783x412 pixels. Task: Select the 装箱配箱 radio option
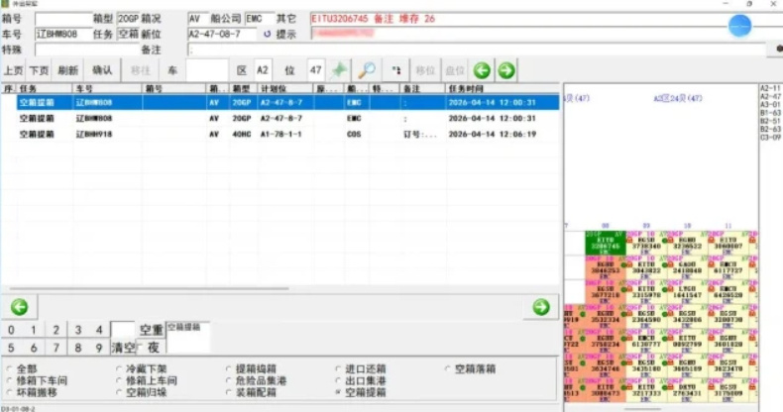pyautogui.click(x=251, y=392)
